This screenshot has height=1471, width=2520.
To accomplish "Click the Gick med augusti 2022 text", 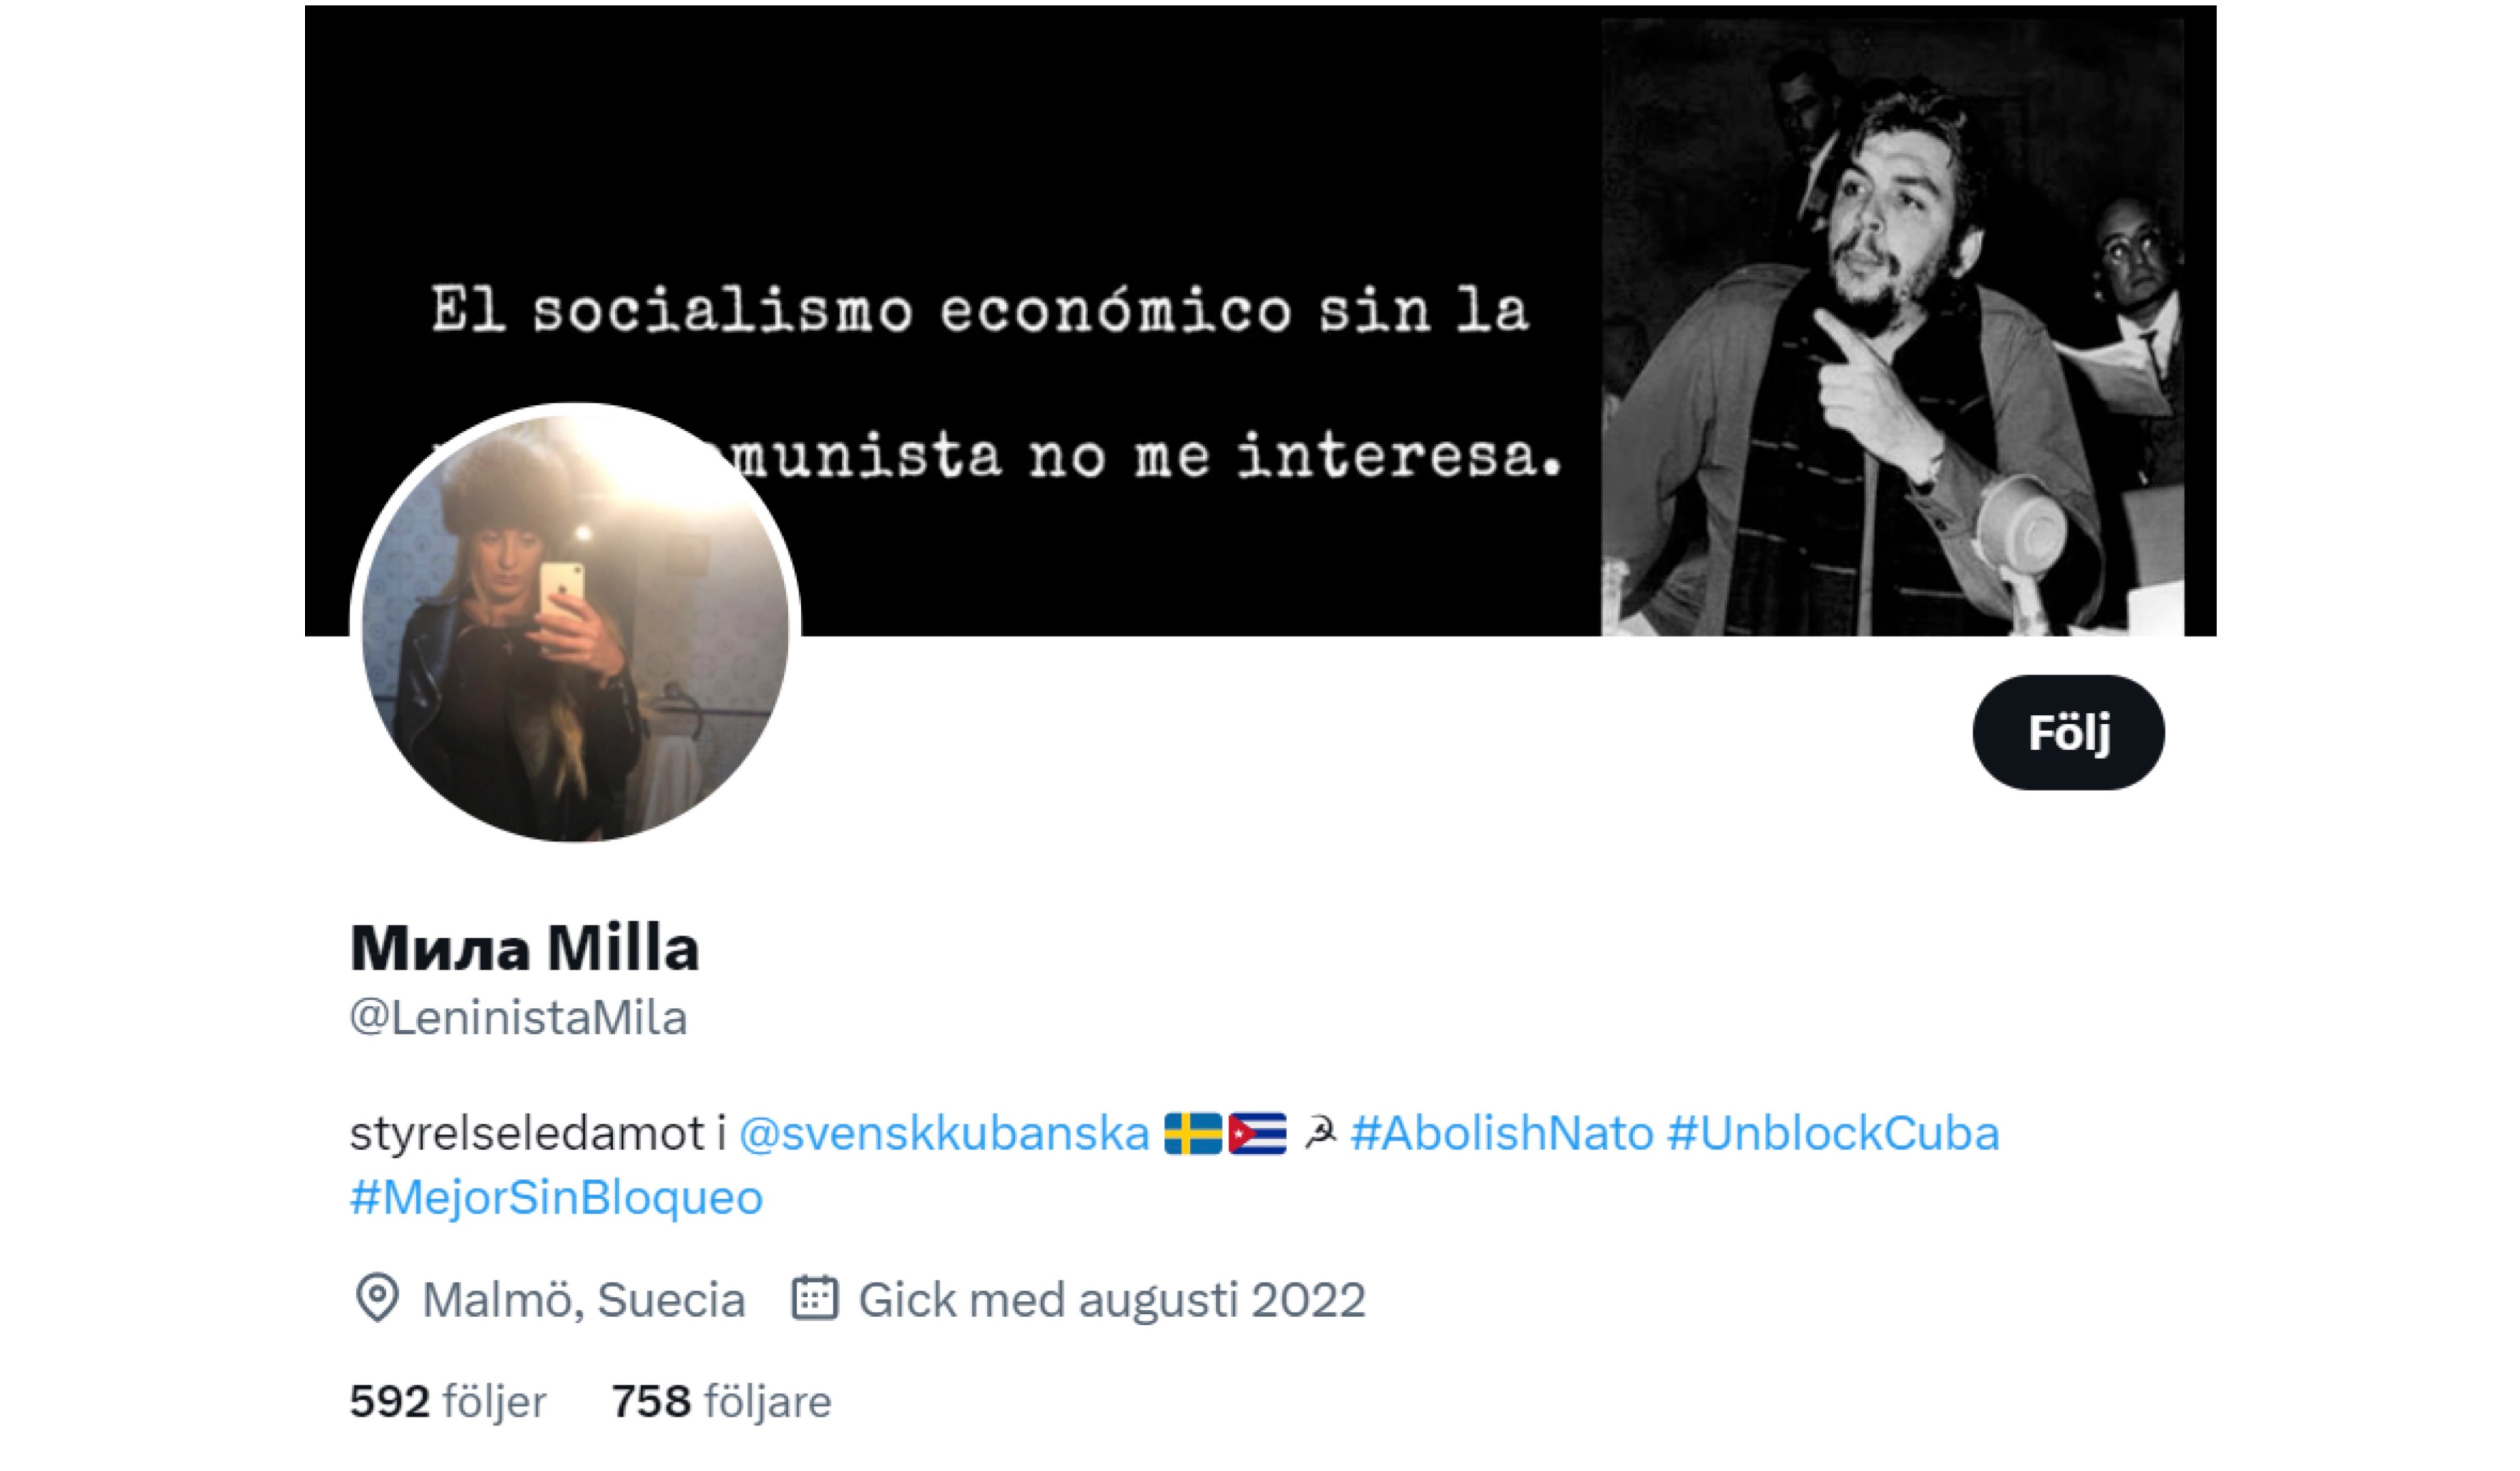I will (1112, 1300).
